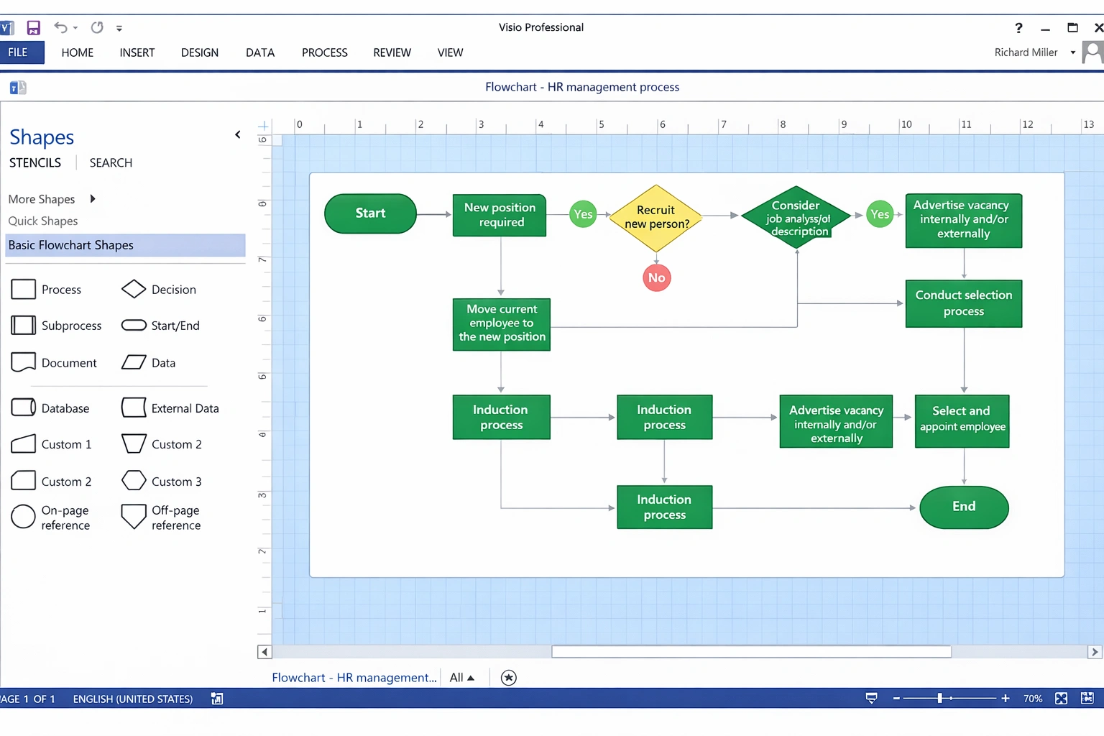Select the Basic Flowchart Shapes stencil

point(70,245)
